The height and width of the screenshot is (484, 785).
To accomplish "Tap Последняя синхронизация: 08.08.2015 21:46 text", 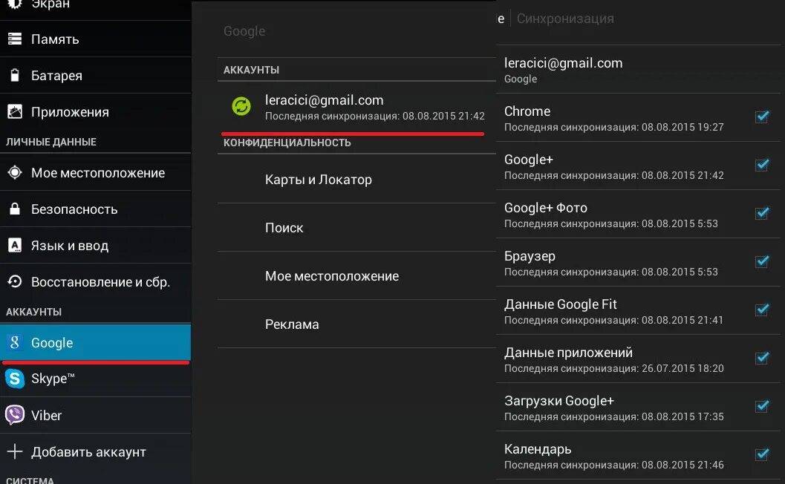I will pos(613,465).
